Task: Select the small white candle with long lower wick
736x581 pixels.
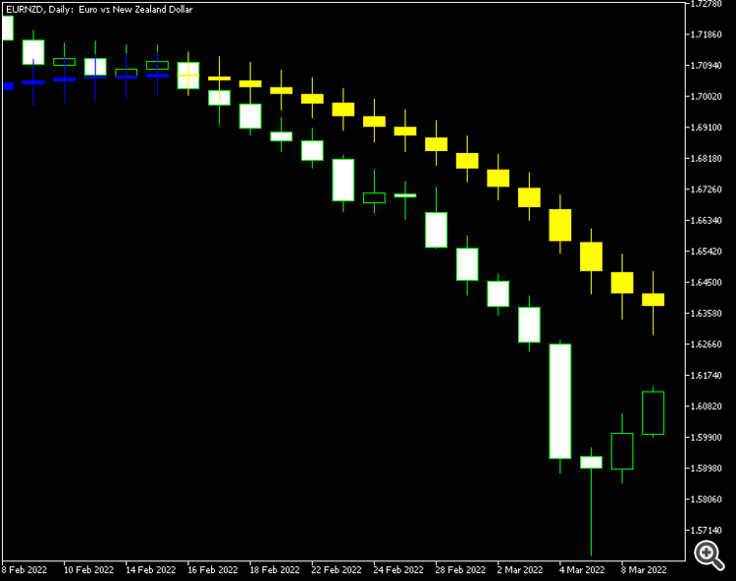Action: point(591,462)
